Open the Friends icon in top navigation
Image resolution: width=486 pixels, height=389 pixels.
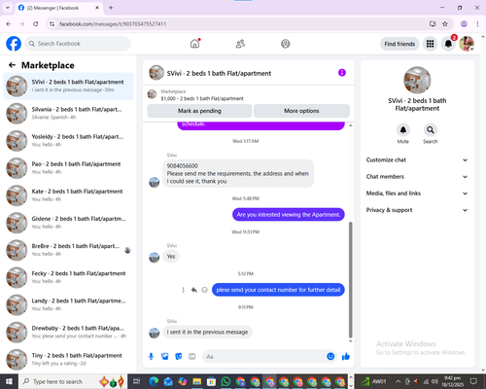pos(240,44)
